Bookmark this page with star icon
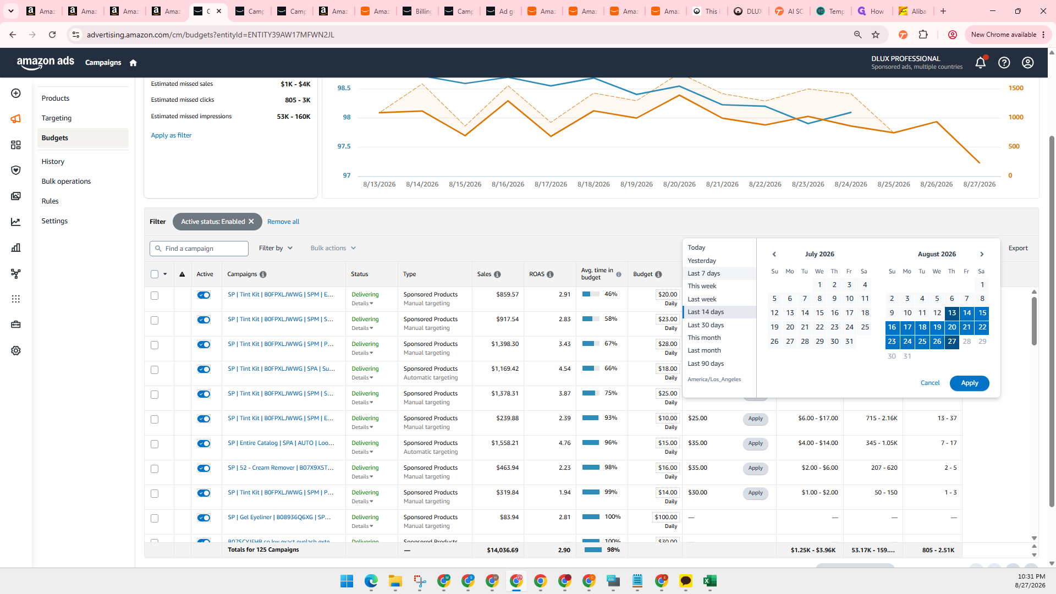Screen dimensions: 1056x594 pos(876,35)
